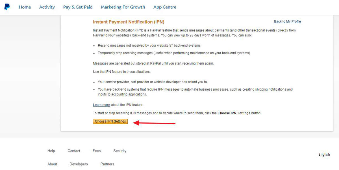Open Marketing For Growth

[x=123, y=7]
